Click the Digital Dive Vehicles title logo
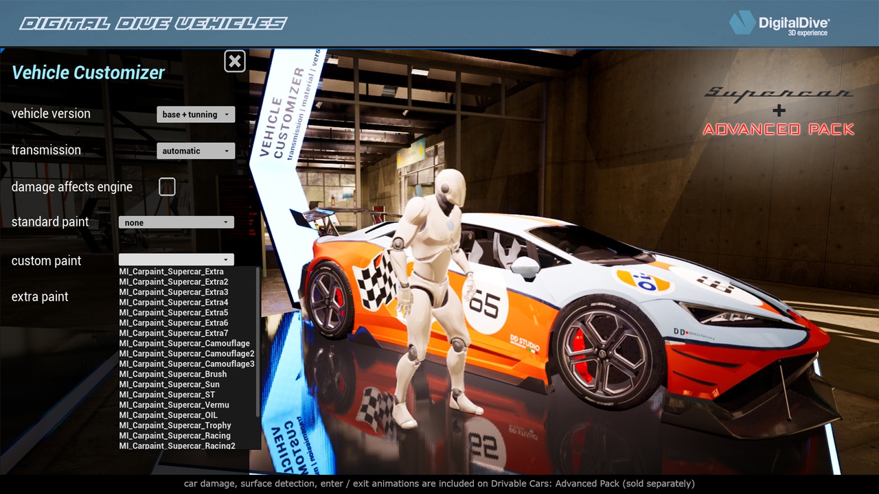This screenshot has width=879, height=494. click(153, 24)
